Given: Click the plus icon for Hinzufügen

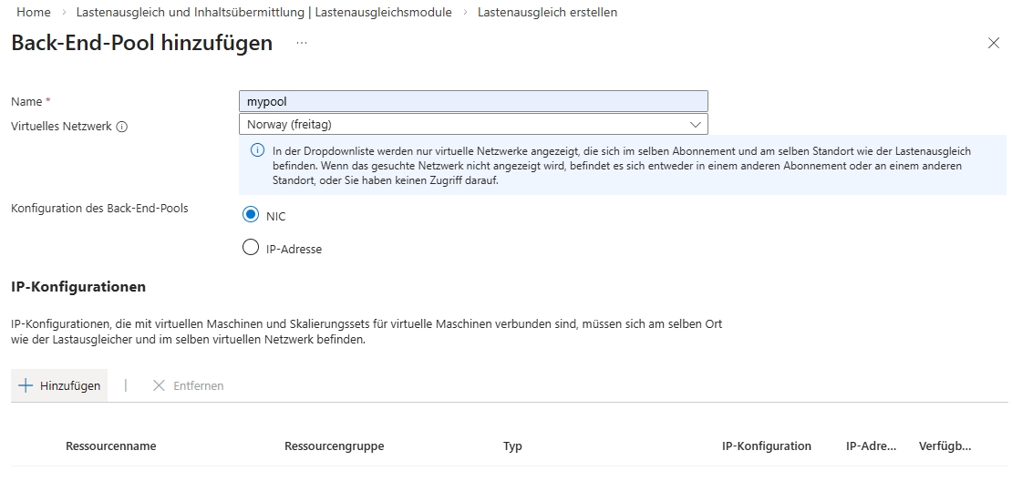Looking at the screenshot, I should point(26,385).
